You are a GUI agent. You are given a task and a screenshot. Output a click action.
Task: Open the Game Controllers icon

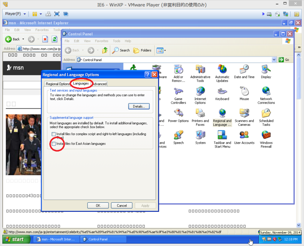pyautogui.click(x=178, y=95)
